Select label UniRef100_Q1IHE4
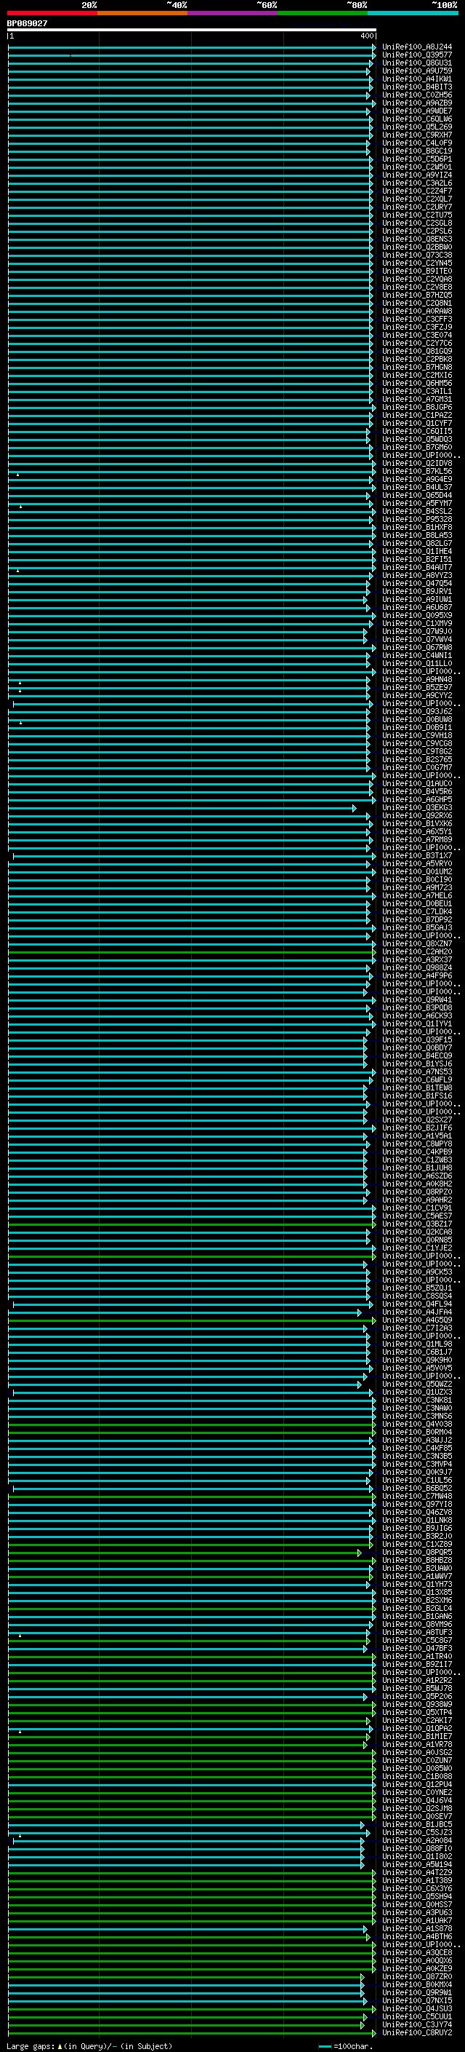 coord(417,551)
